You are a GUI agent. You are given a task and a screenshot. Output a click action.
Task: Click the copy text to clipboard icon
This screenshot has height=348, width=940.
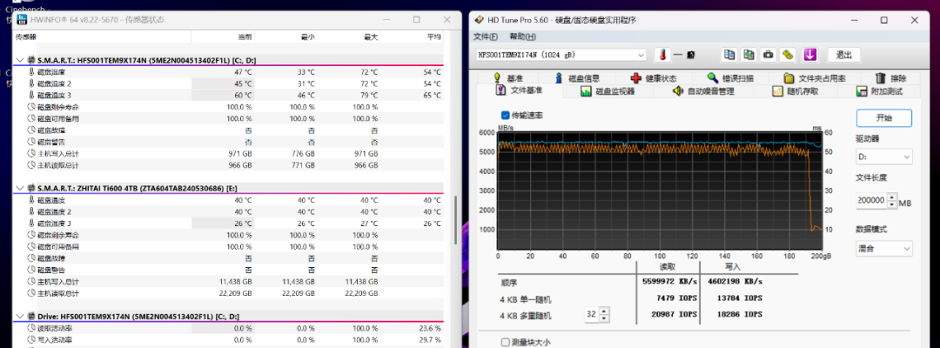pos(729,55)
